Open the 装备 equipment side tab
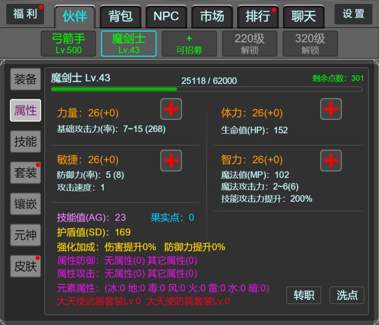 pos(25,79)
